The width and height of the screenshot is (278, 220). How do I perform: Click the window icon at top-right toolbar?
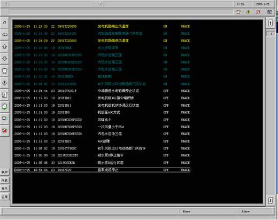pos(269,12)
